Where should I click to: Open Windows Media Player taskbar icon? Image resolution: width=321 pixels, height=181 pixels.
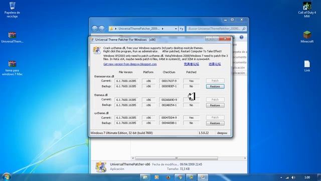tap(157, 177)
